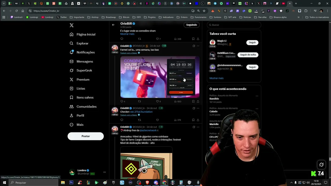Viewport: 331px width, 186px height.
Task: Open Página Inicial home page
Action: (82, 34)
